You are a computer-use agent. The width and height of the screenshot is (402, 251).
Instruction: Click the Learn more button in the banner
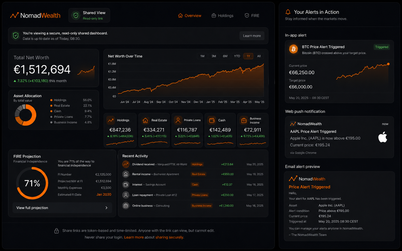click(252, 36)
